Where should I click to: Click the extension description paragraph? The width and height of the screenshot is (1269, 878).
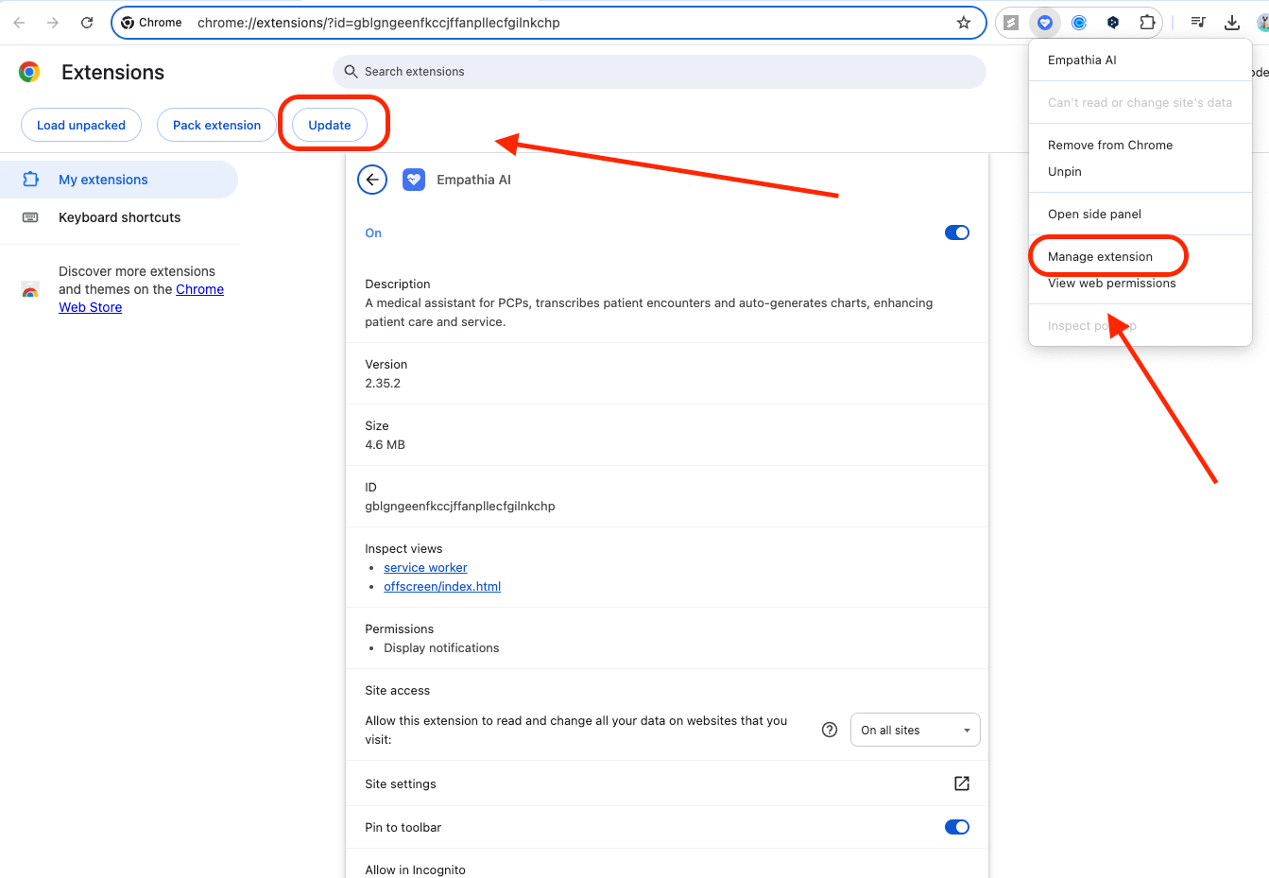point(649,312)
